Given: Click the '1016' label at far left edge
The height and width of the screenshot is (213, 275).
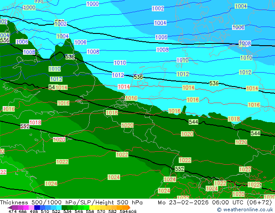Looking at the screenshot, I should pos(9,109).
